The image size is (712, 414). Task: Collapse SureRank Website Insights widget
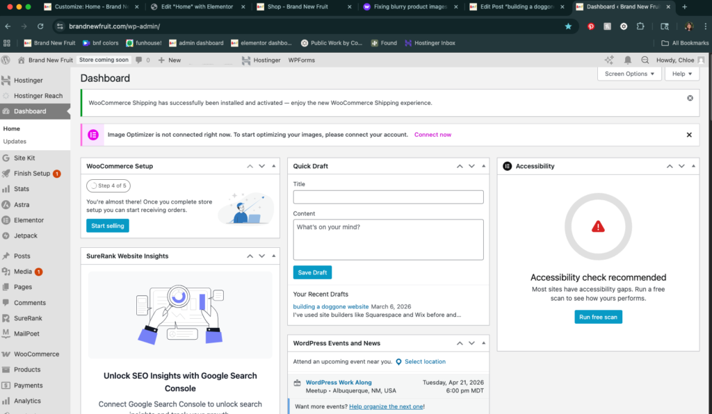(273, 256)
